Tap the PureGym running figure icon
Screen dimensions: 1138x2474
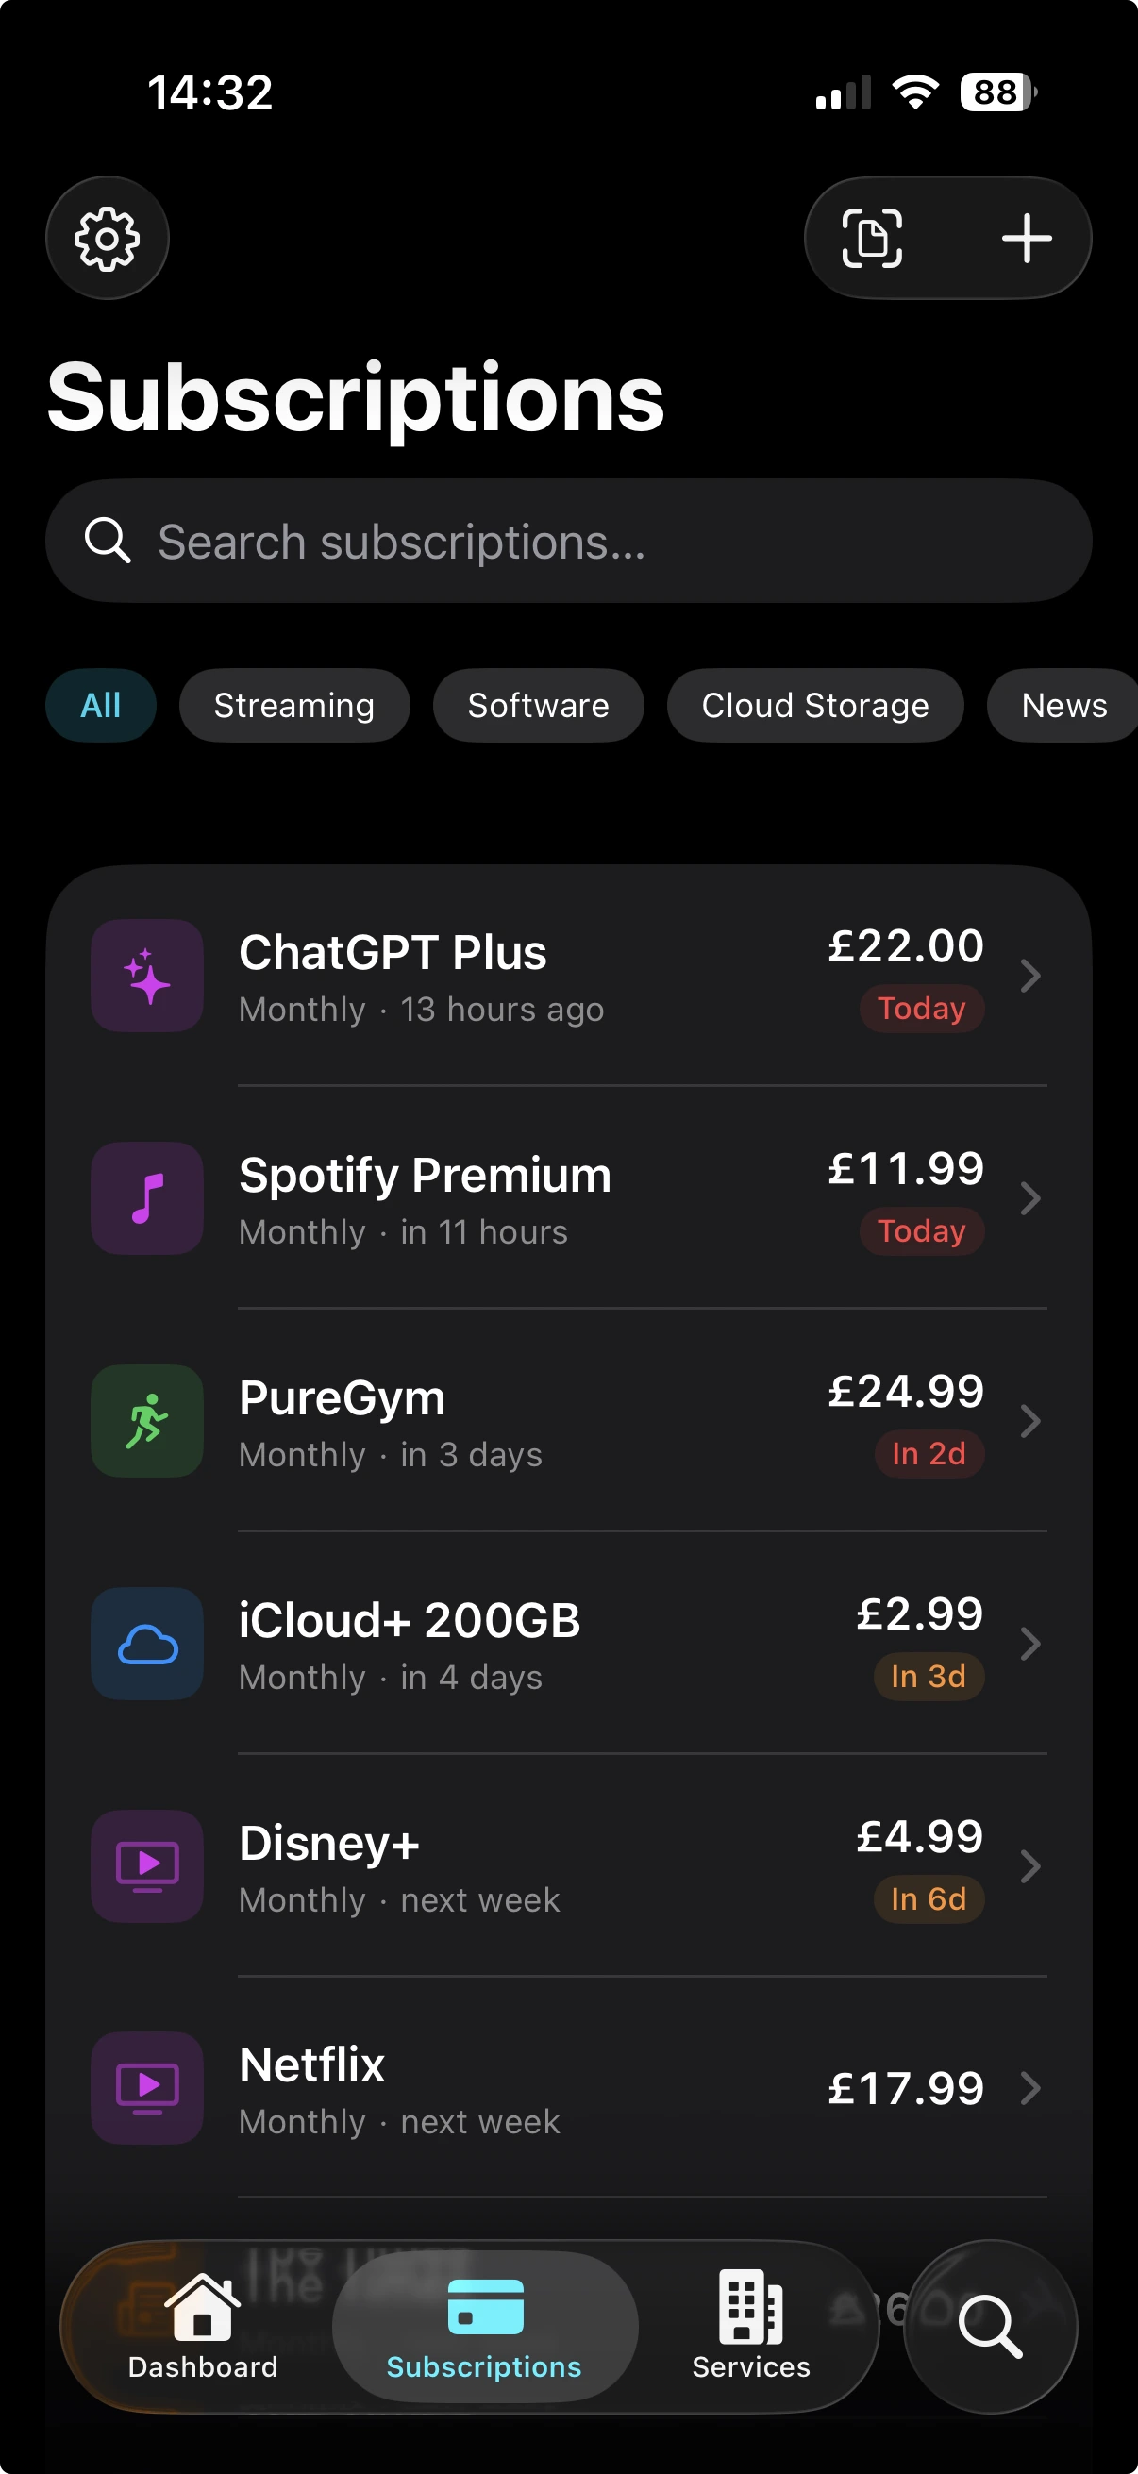[147, 1420]
